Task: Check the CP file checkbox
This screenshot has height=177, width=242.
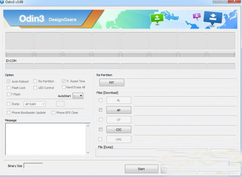Action: pyautogui.click(x=101, y=119)
